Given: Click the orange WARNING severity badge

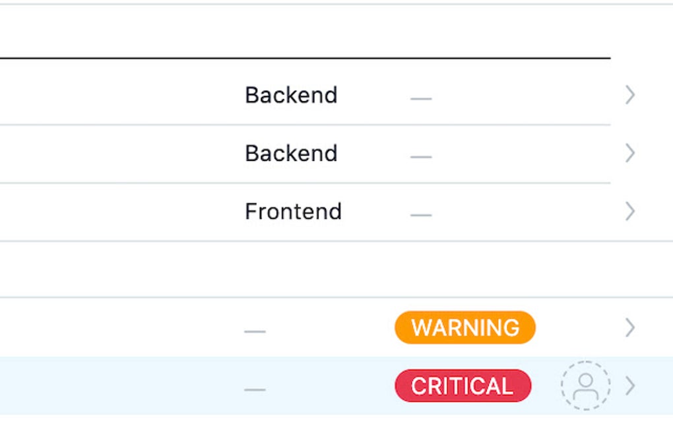Looking at the screenshot, I should (x=465, y=328).
